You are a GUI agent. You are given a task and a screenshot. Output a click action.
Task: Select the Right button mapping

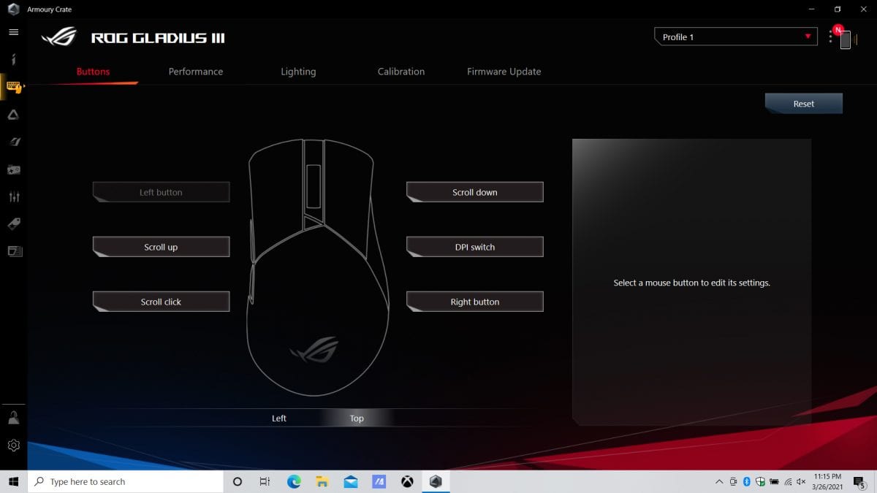click(x=475, y=302)
